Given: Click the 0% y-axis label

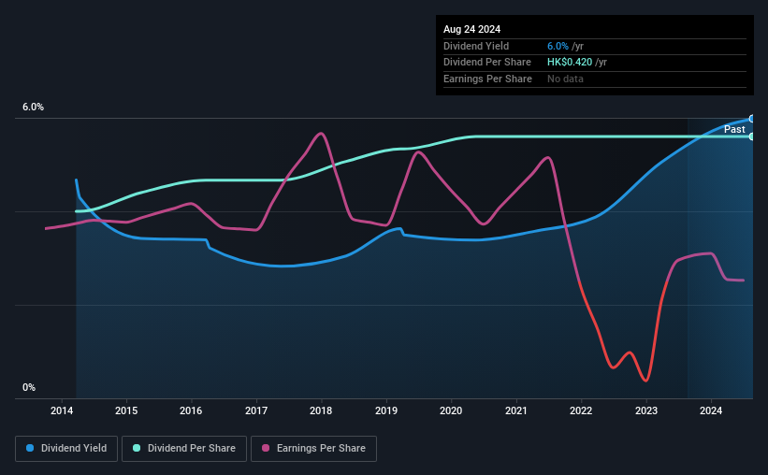Looking at the screenshot, I should click(29, 387).
